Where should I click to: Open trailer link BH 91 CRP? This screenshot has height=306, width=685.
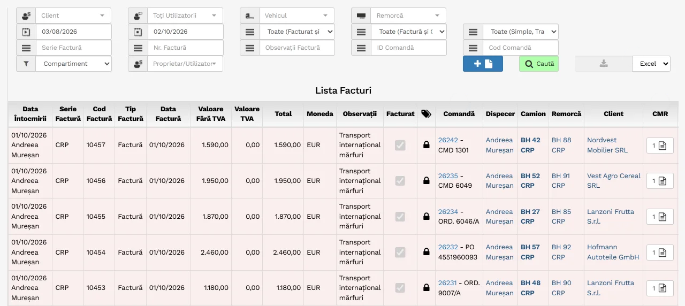click(x=561, y=181)
